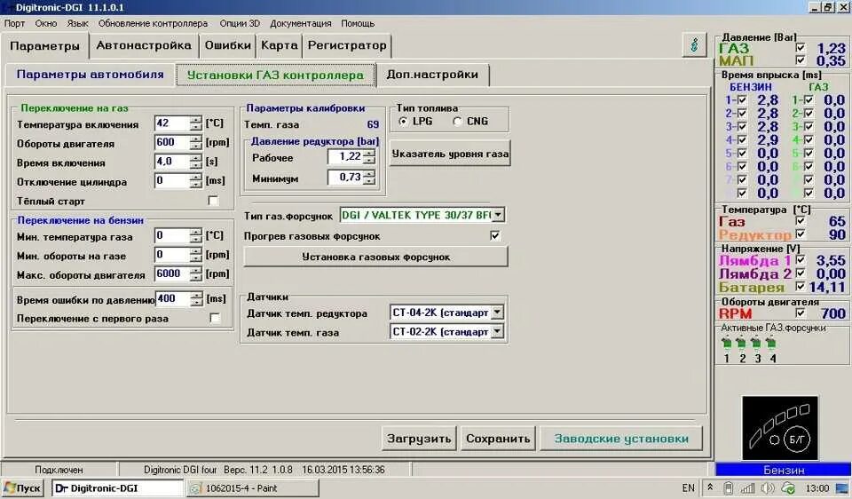Click the small round LED indicator beside the Б/Г button

(x=775, y=440)
